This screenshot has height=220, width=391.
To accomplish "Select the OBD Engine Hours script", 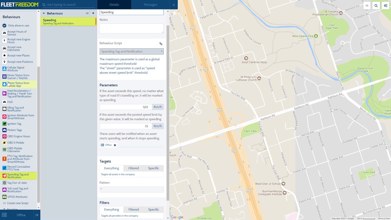I will [18, 136].
